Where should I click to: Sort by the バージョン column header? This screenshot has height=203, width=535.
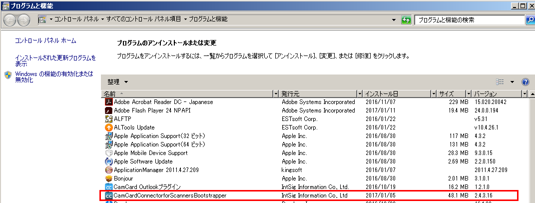[498, 93]
